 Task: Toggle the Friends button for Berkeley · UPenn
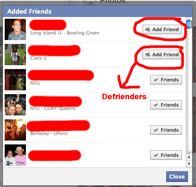(166, 130)
